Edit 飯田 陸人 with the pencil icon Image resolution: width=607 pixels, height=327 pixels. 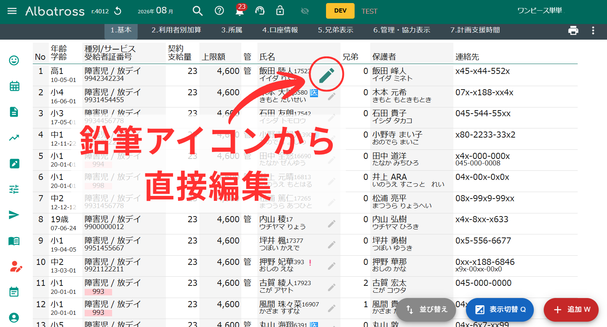pos(326,75)
